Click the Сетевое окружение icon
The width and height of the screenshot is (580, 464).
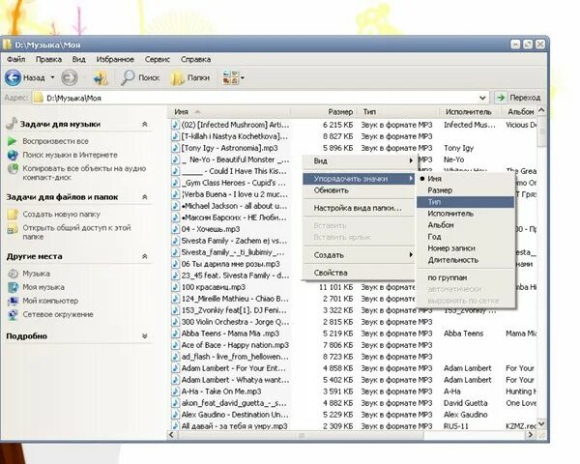click(x=13, y=314)
